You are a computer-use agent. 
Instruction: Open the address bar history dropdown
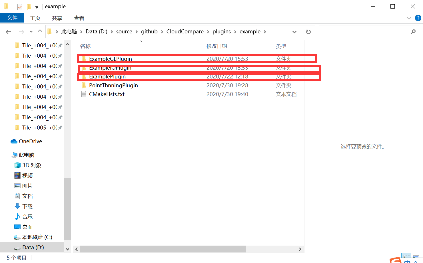click(x=294, y=32)
